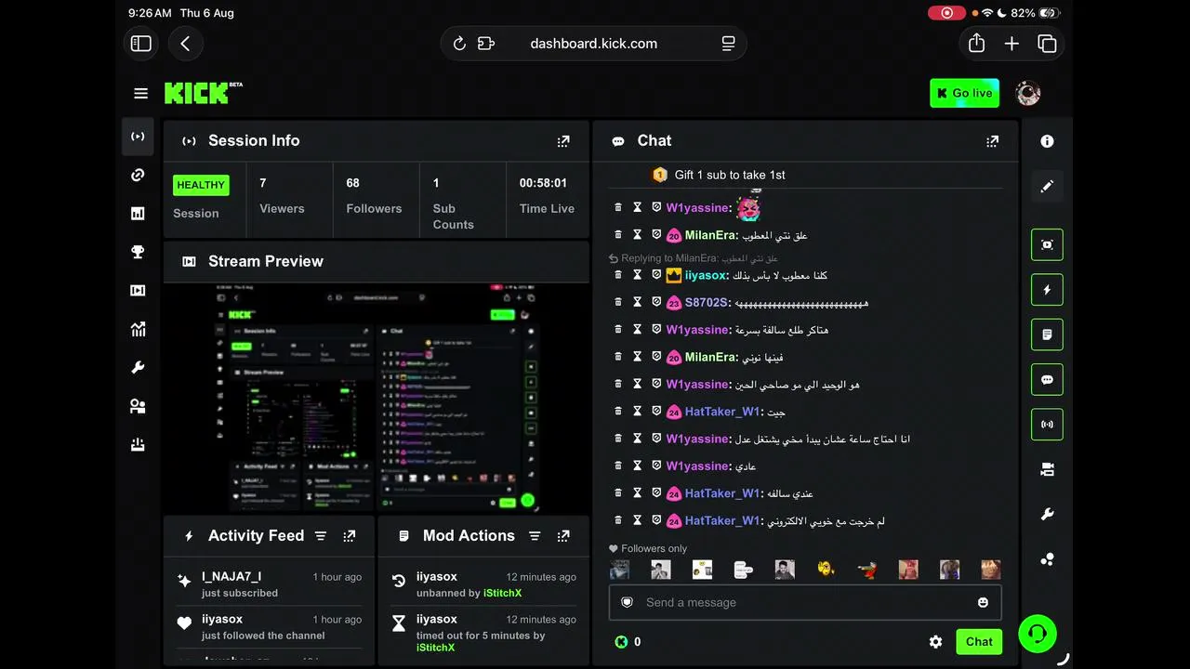Click hourglass icon in iiyasox's chat row
Image resolution: width=1190 pixels, height=669 pixels.
638,275
